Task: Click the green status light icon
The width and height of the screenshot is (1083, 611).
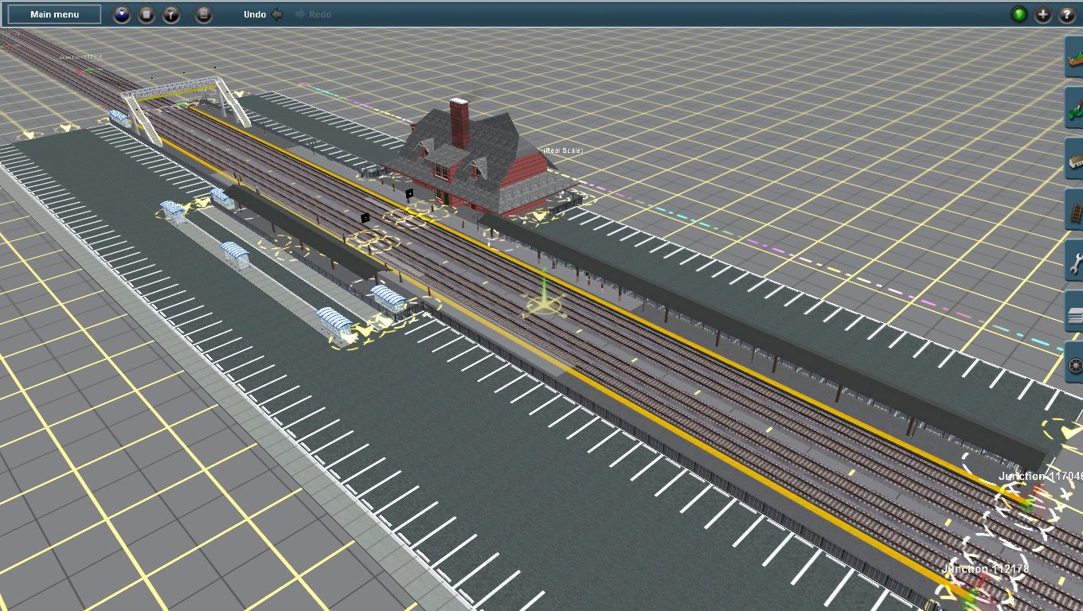Action: pyautogui.click(x=1019, y=14)
